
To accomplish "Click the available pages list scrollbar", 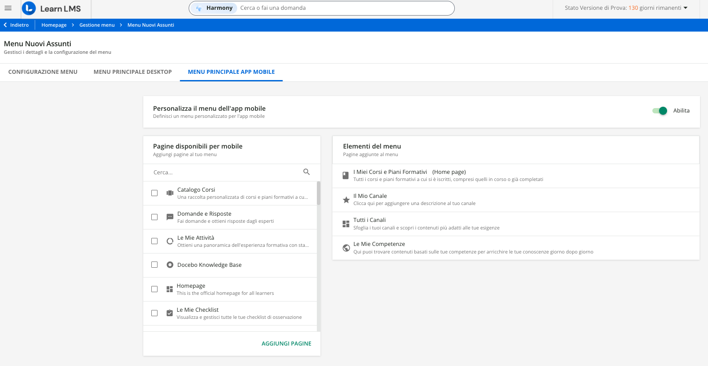I will (319, 193).
